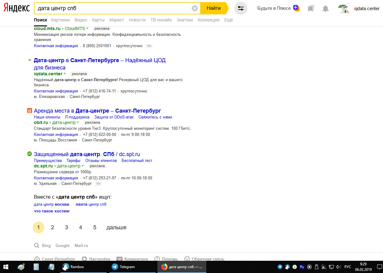Click лахта центр спб related search
Viewport: 383px width, 273px height.
click(x=91, y=204)
